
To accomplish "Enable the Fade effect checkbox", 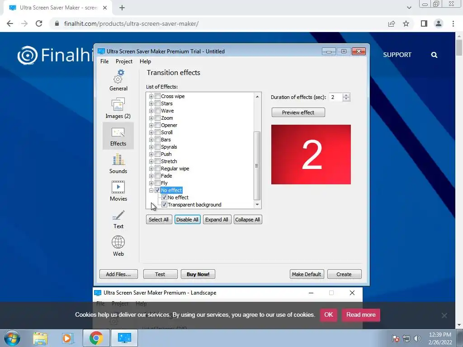I will 158,176.
